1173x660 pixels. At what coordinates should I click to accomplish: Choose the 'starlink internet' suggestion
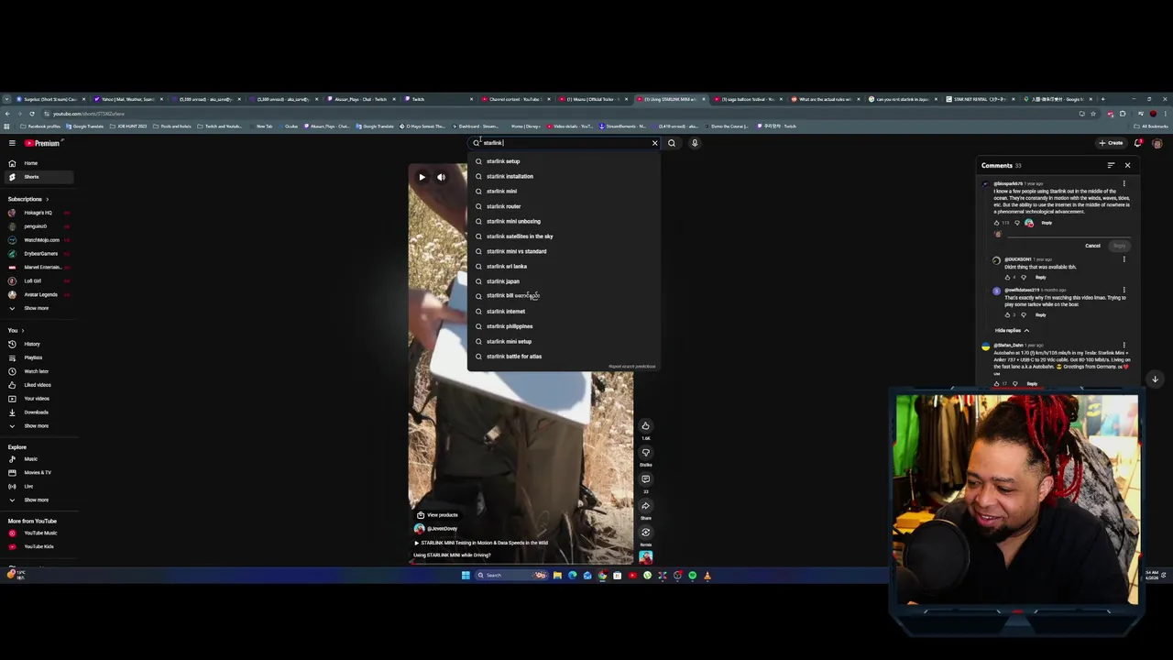[x=562, y=311]
